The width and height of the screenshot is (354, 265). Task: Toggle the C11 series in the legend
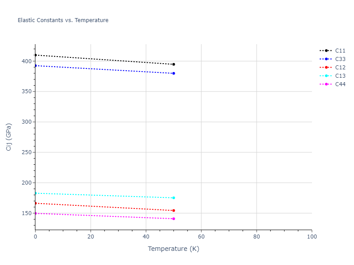pos(340,51)
